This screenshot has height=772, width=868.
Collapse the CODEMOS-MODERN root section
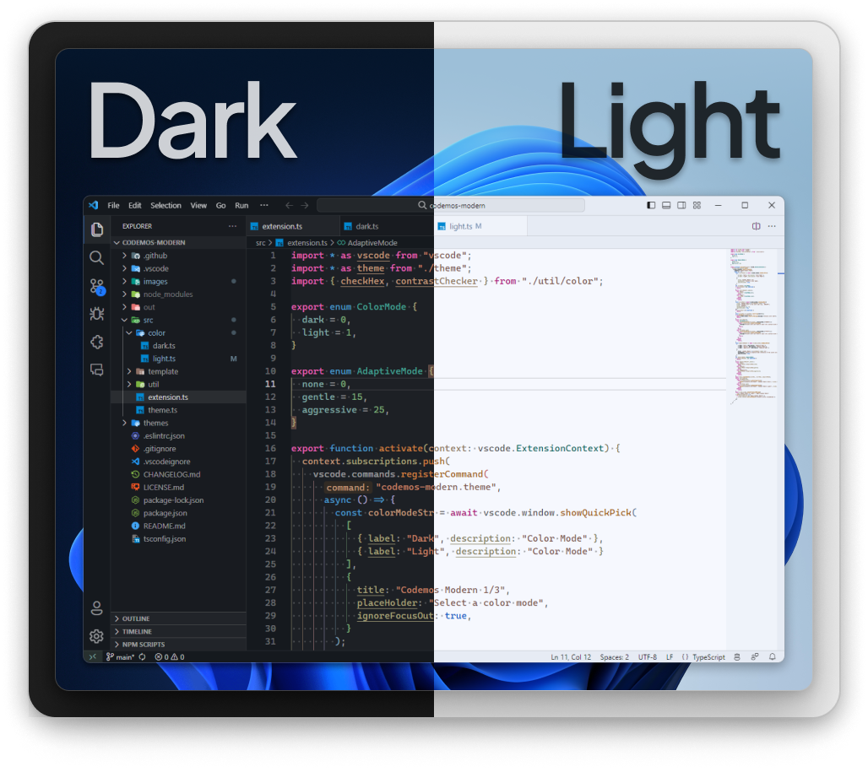click(178, 243)
